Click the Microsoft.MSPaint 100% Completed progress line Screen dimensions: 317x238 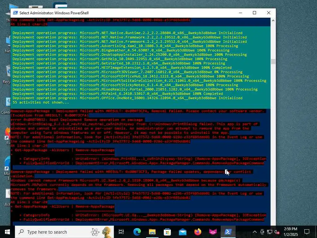(118, 94)
